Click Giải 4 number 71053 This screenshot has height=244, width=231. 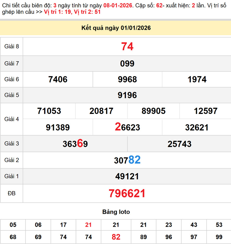coord(49,111)
